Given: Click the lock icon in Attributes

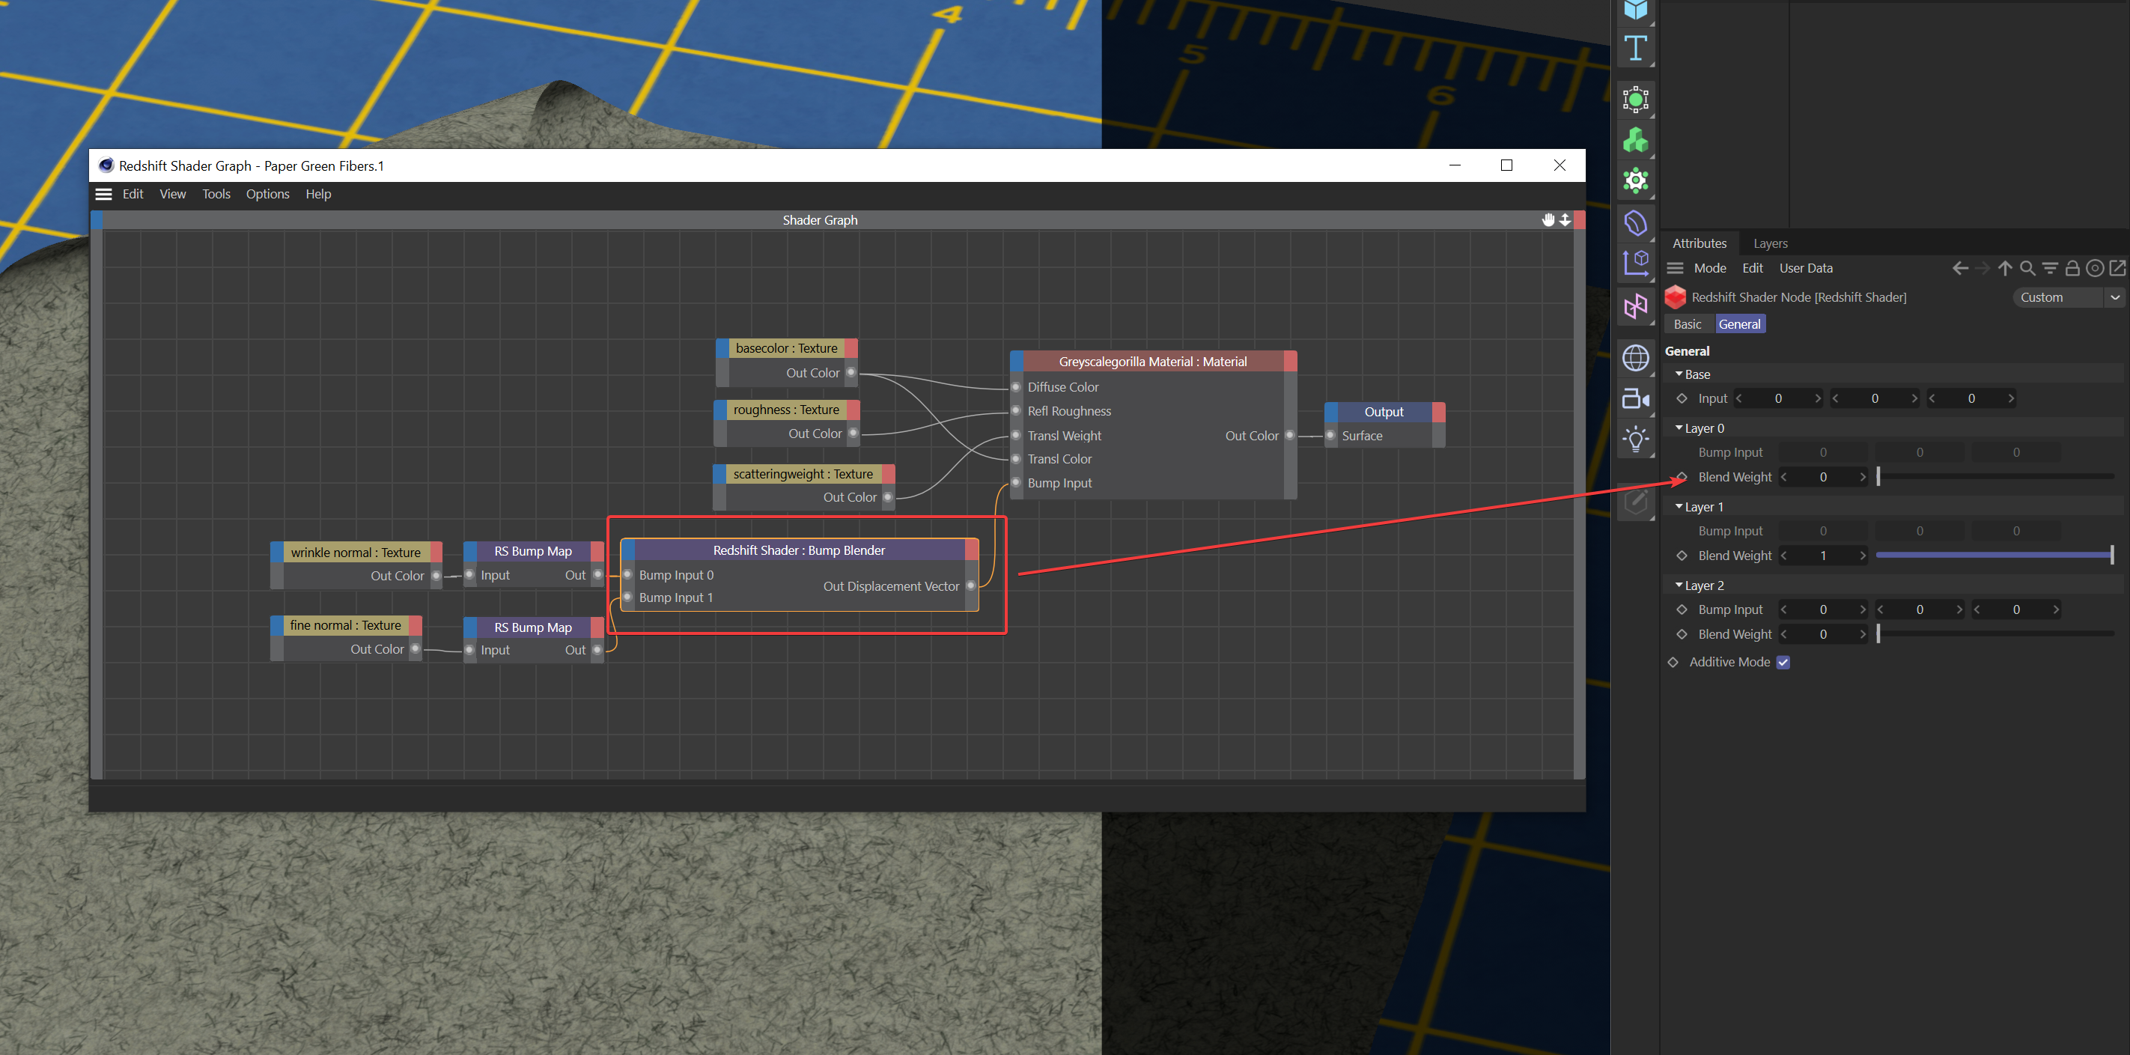Looking at the screenshot, I should point(2072,268).
